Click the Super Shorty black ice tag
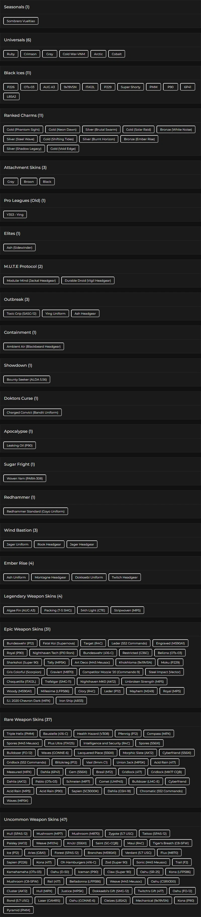Viewport: 201px width, 917px height. tap(130, 87)
